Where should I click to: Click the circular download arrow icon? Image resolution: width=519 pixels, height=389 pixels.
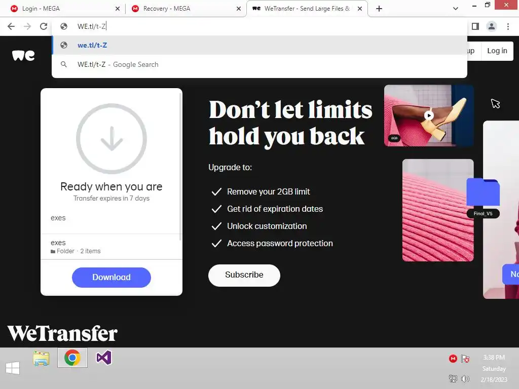112,139
